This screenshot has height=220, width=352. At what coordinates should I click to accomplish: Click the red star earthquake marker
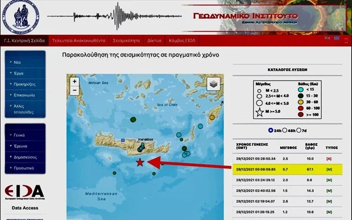tap(140, 162)
